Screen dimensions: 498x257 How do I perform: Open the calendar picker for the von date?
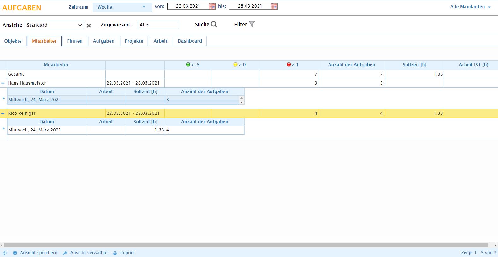pyautogui.click(x=212, y=6)
